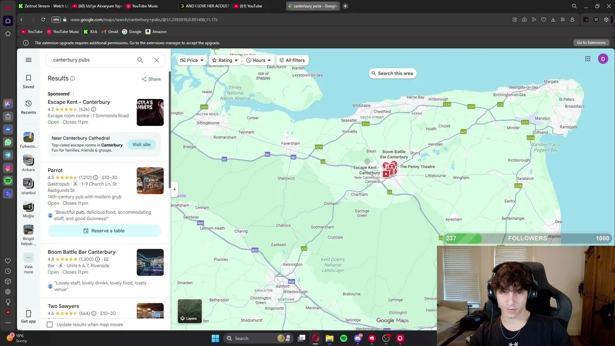The image size is (615, 346).
Task: Click the address bar URL
Action: [x=144, y=20]
